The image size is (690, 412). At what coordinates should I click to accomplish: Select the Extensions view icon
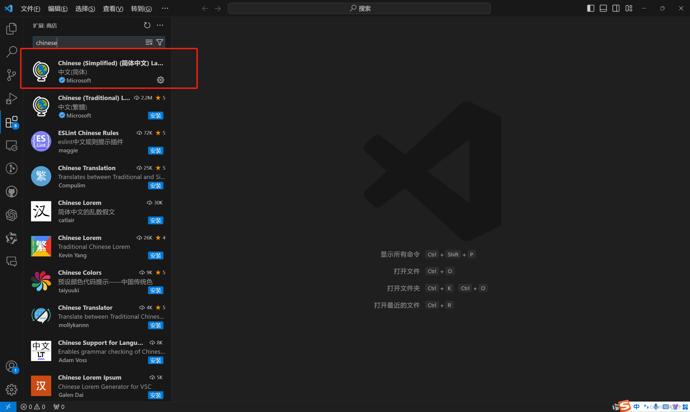click(x=11, y=122)
